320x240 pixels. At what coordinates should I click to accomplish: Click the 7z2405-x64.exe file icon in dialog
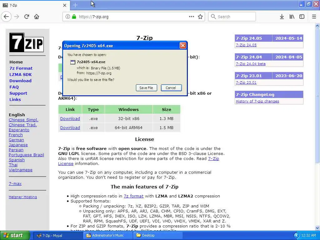point(72,62)
